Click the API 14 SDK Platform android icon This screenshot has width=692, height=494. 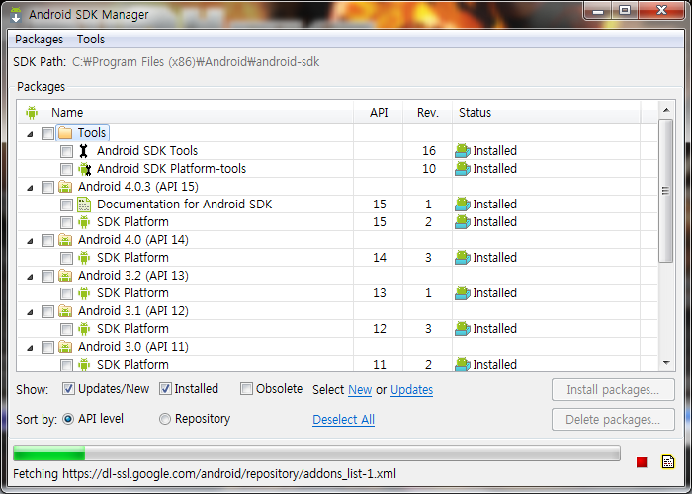pyautogui.click(x=84, y=258)
